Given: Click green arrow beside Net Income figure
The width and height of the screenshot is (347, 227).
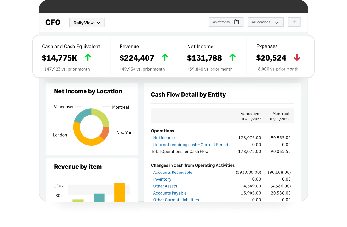Looking at the screenshot, I should click(232, 57).
